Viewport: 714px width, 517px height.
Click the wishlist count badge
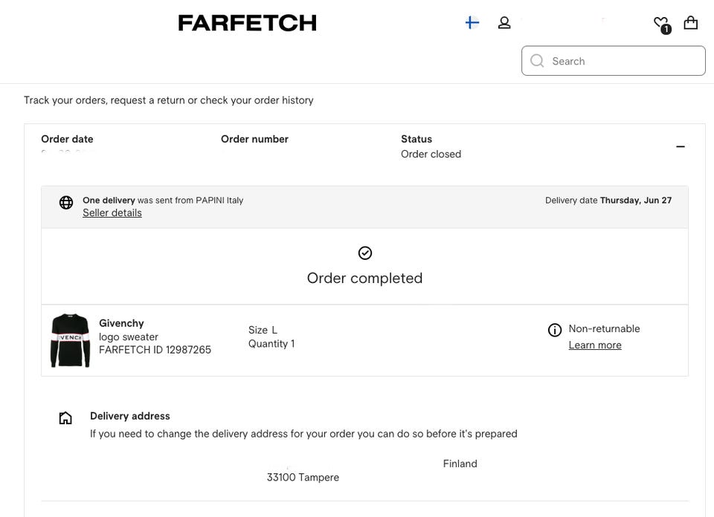tap(666, 30)
